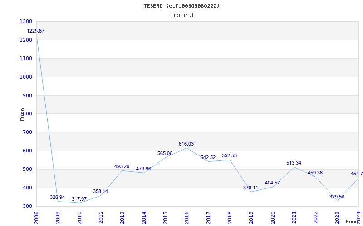363x226 pixels.
Task: Click the chart title TESERO c.f.00303060222
Action: (181, 6)
